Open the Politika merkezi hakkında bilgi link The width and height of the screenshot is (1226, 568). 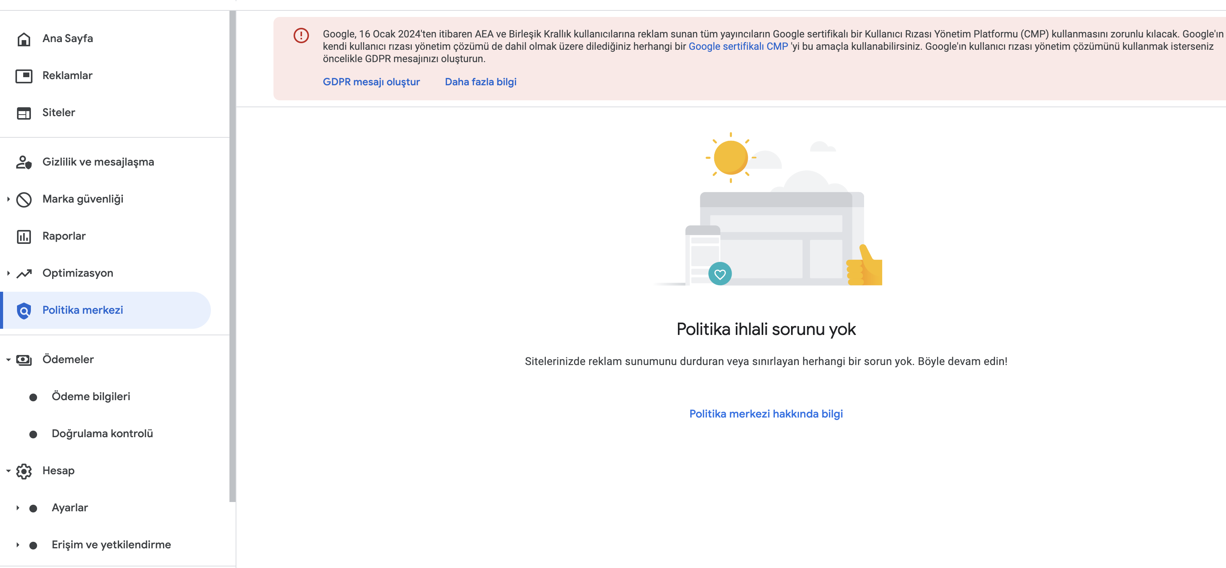[x=766, y=414]
